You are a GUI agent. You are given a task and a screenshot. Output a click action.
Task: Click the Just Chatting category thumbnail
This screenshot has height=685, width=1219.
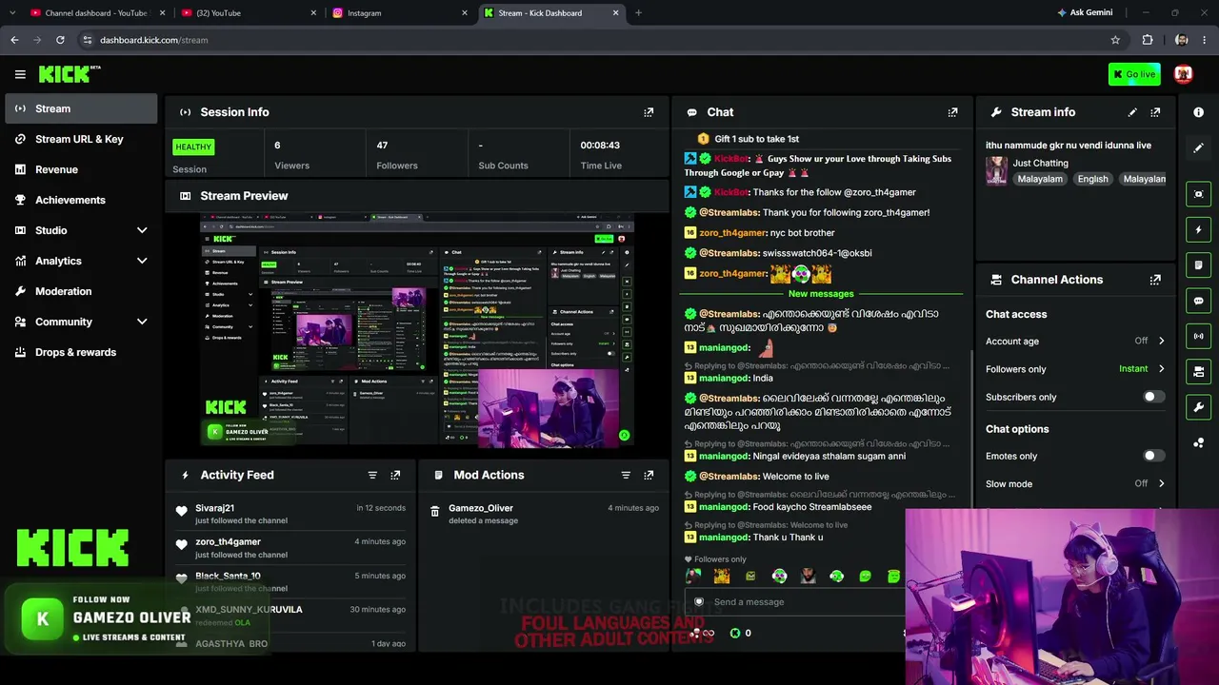997,171
